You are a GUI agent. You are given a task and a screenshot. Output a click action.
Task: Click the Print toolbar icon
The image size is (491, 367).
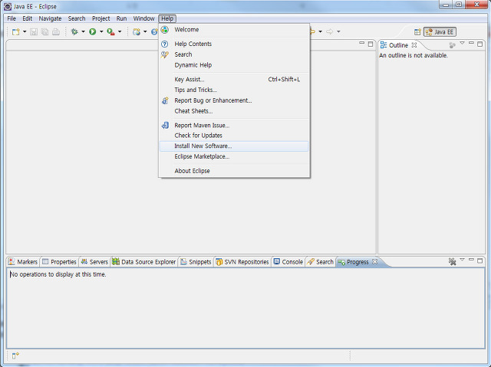point(56,31)
